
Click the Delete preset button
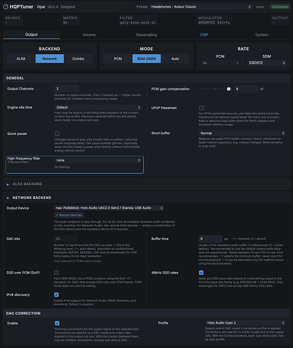(x=260, y=7)
